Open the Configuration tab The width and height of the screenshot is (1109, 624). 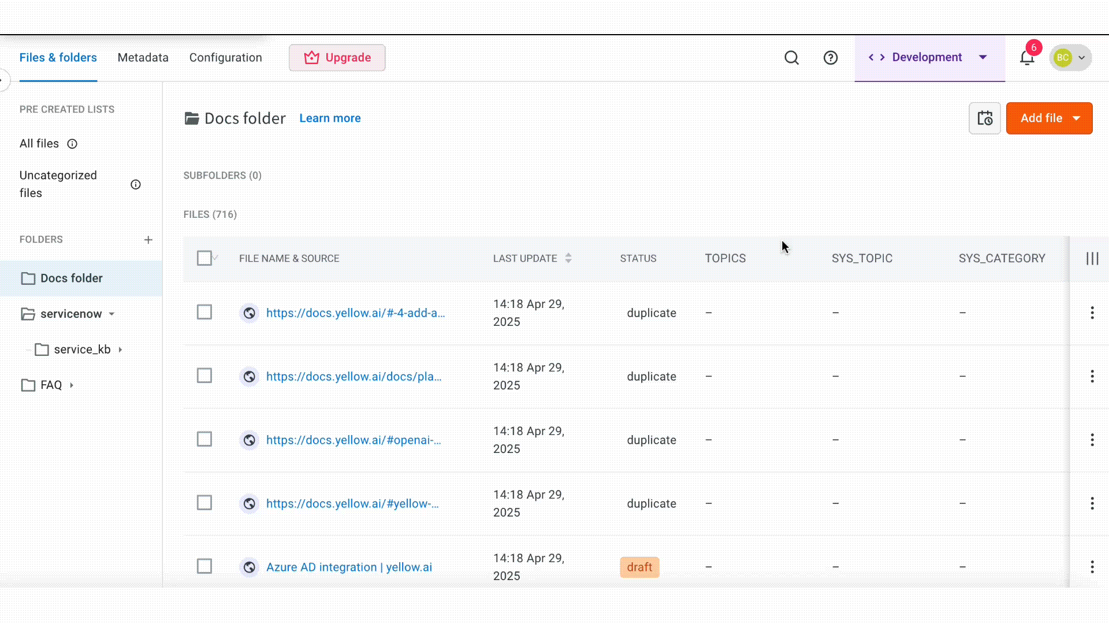(225, 58)
